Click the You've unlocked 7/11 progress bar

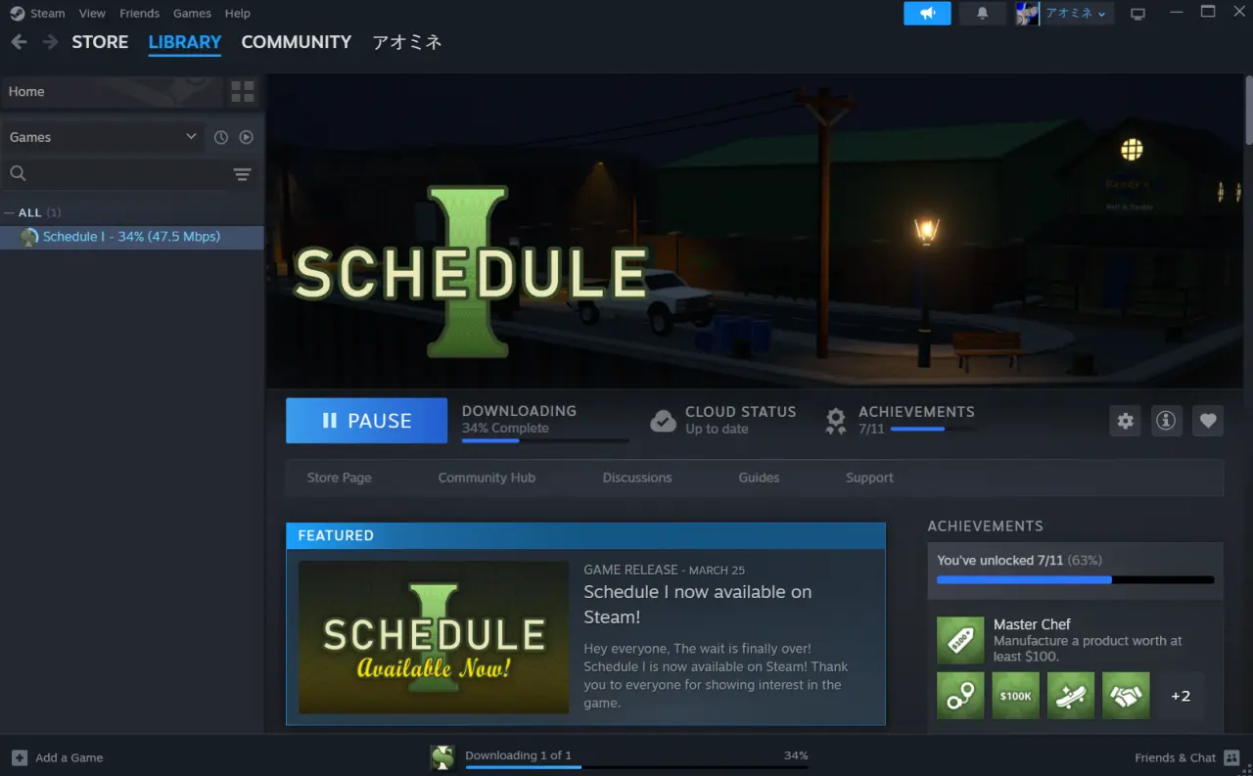tap(1075, 580)
